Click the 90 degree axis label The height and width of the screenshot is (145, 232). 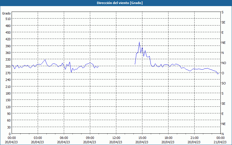coord(9,114)
